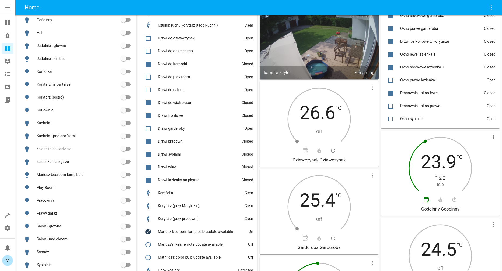
Task: Open the Media browser sidebar icon
Action: 8,100
